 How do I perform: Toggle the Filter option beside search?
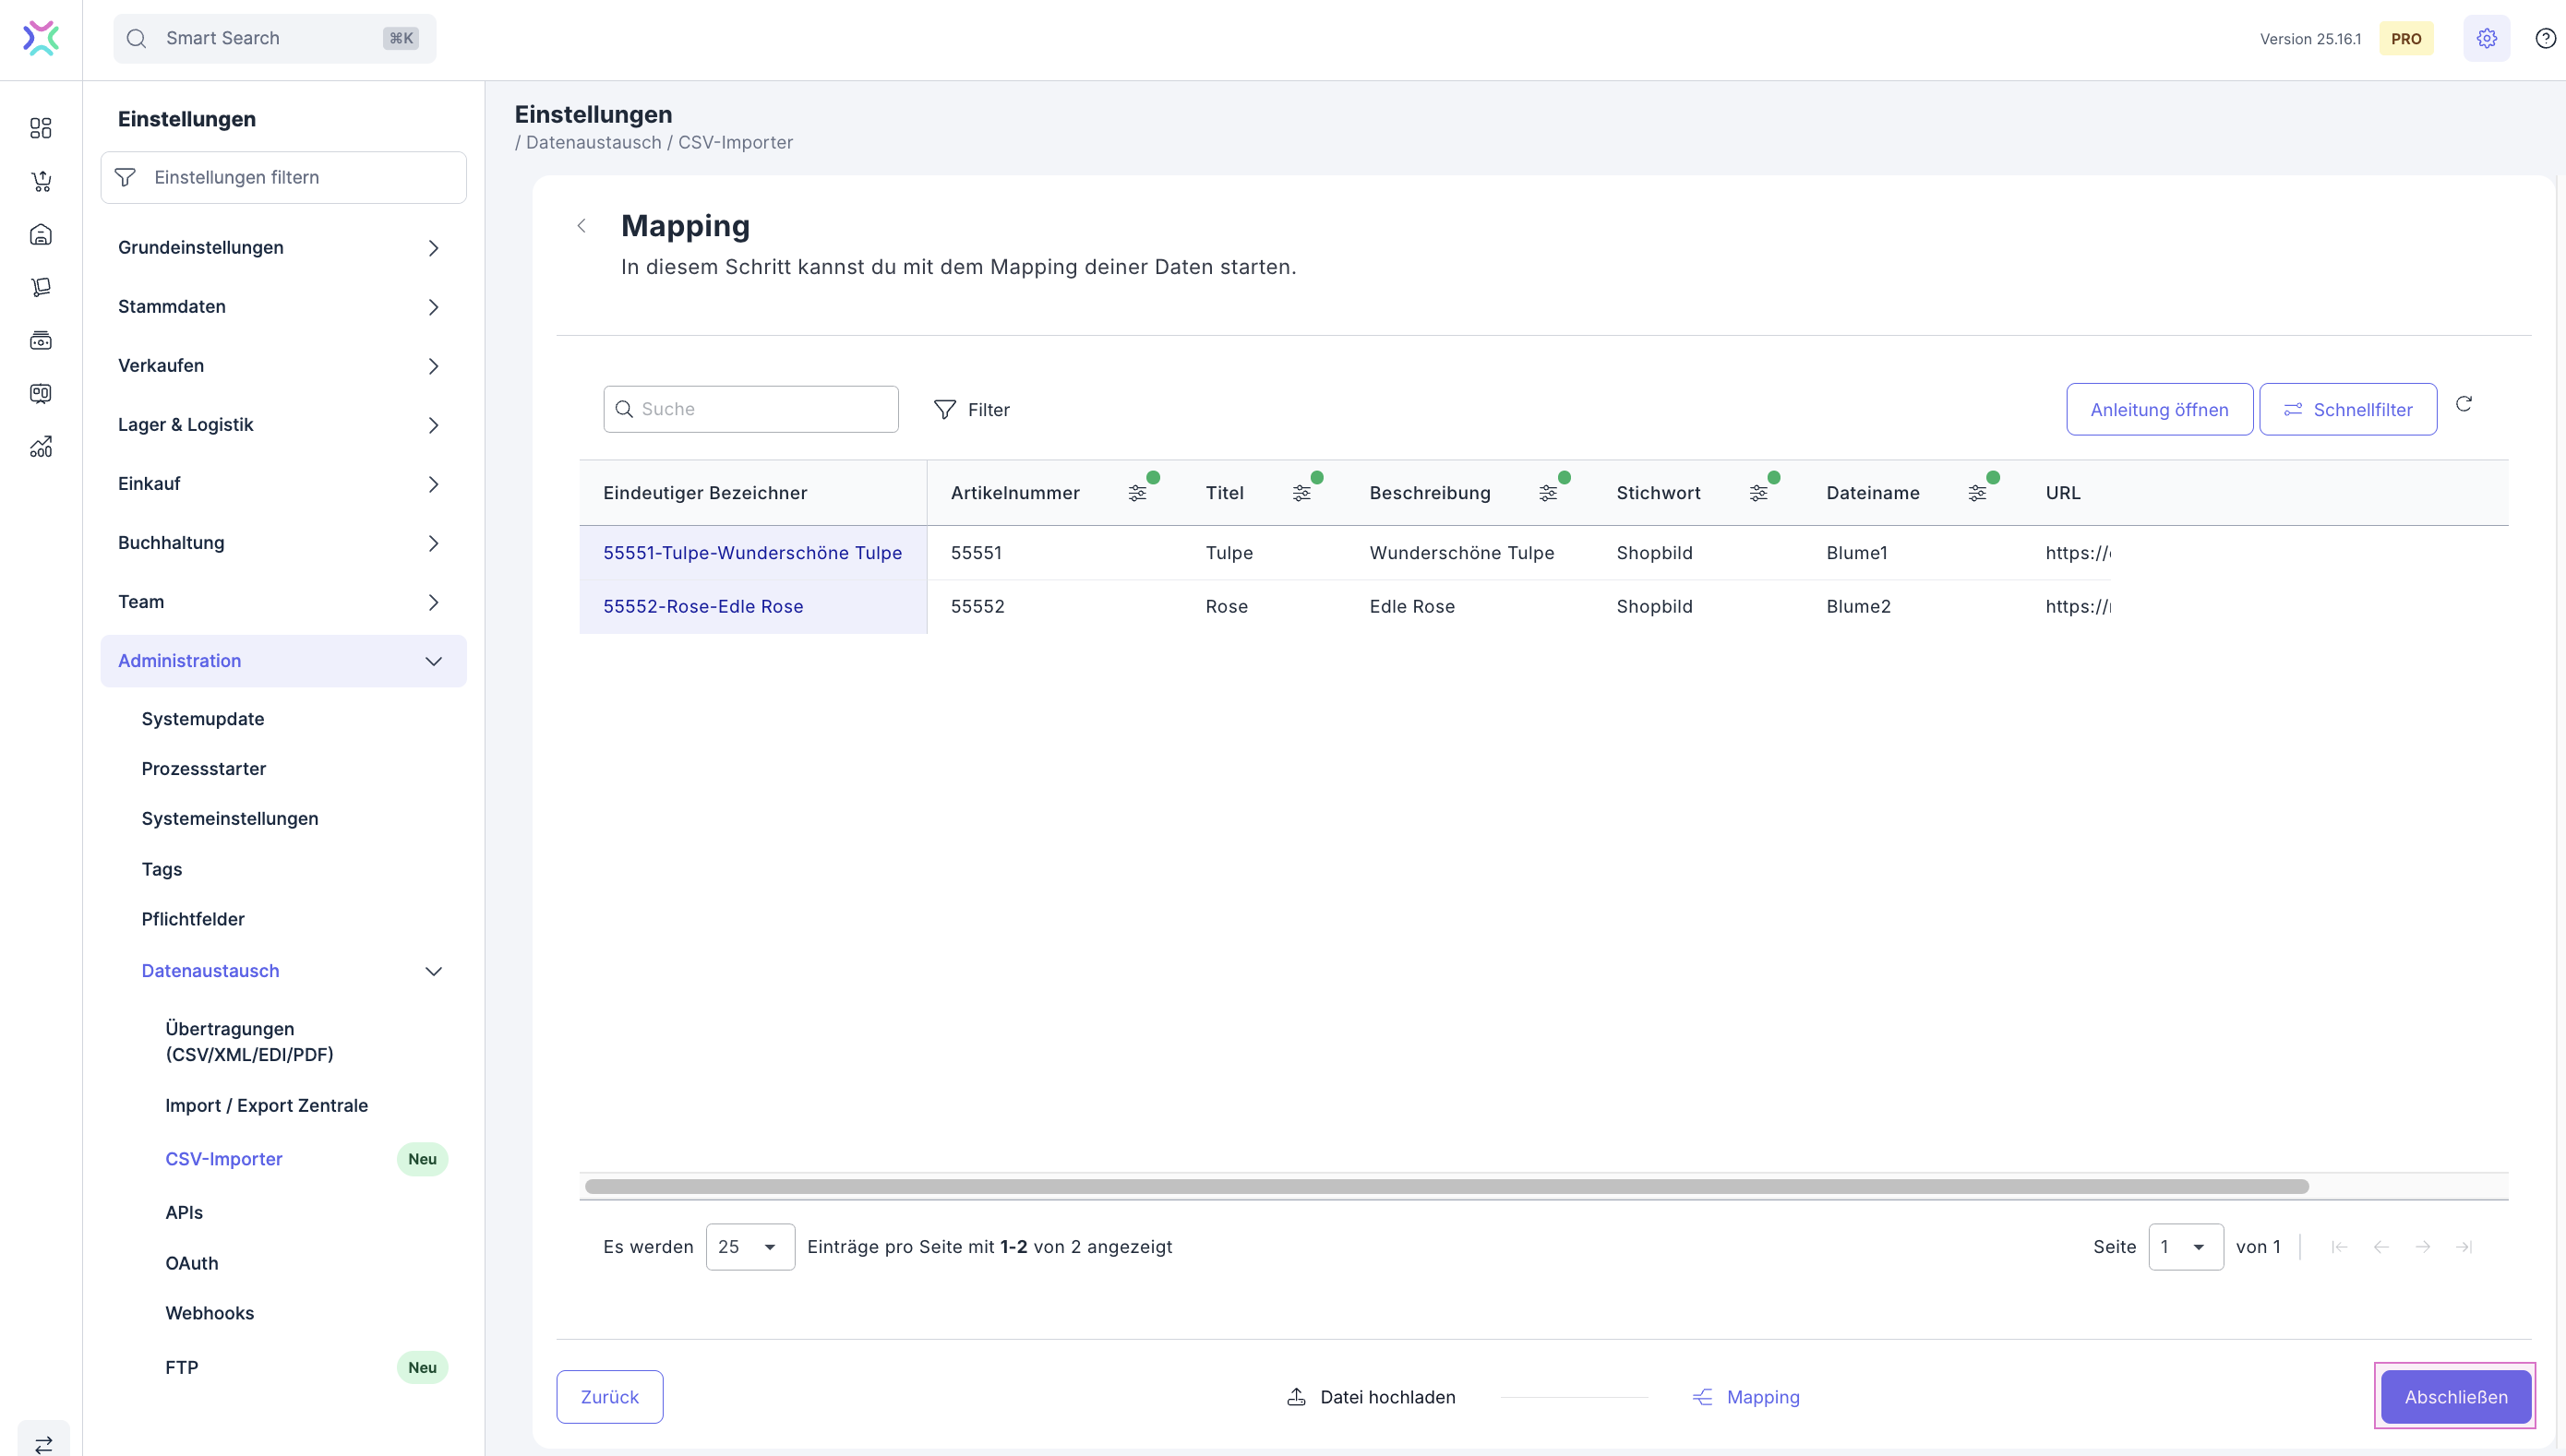[971, 410]
